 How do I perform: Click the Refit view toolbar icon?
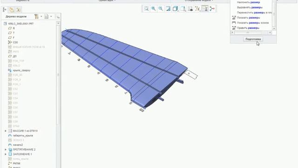click(x=146, y=8)
